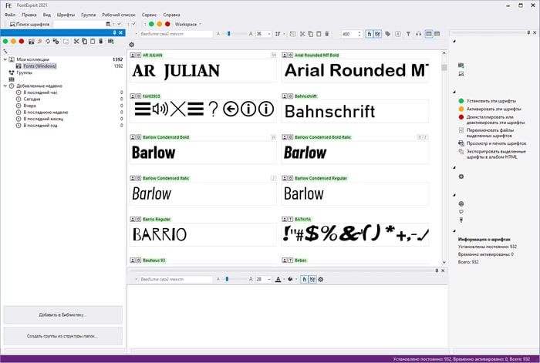
Task: Open the Вид menu
Action: 47,15
